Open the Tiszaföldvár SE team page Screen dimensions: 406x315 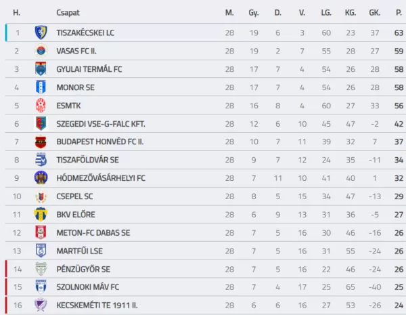click(87, 160)
